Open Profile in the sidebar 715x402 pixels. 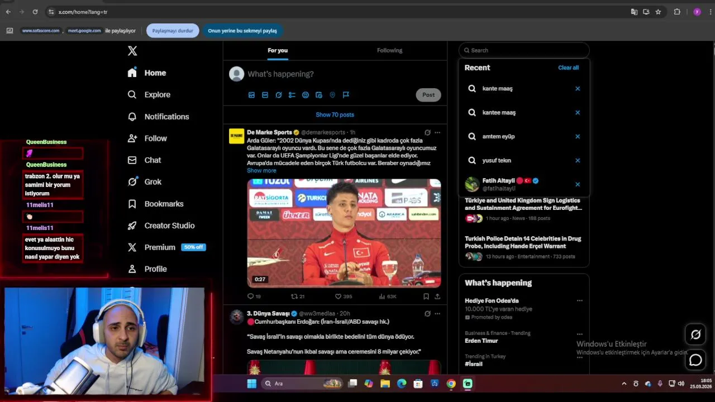[x=147, y=269]
